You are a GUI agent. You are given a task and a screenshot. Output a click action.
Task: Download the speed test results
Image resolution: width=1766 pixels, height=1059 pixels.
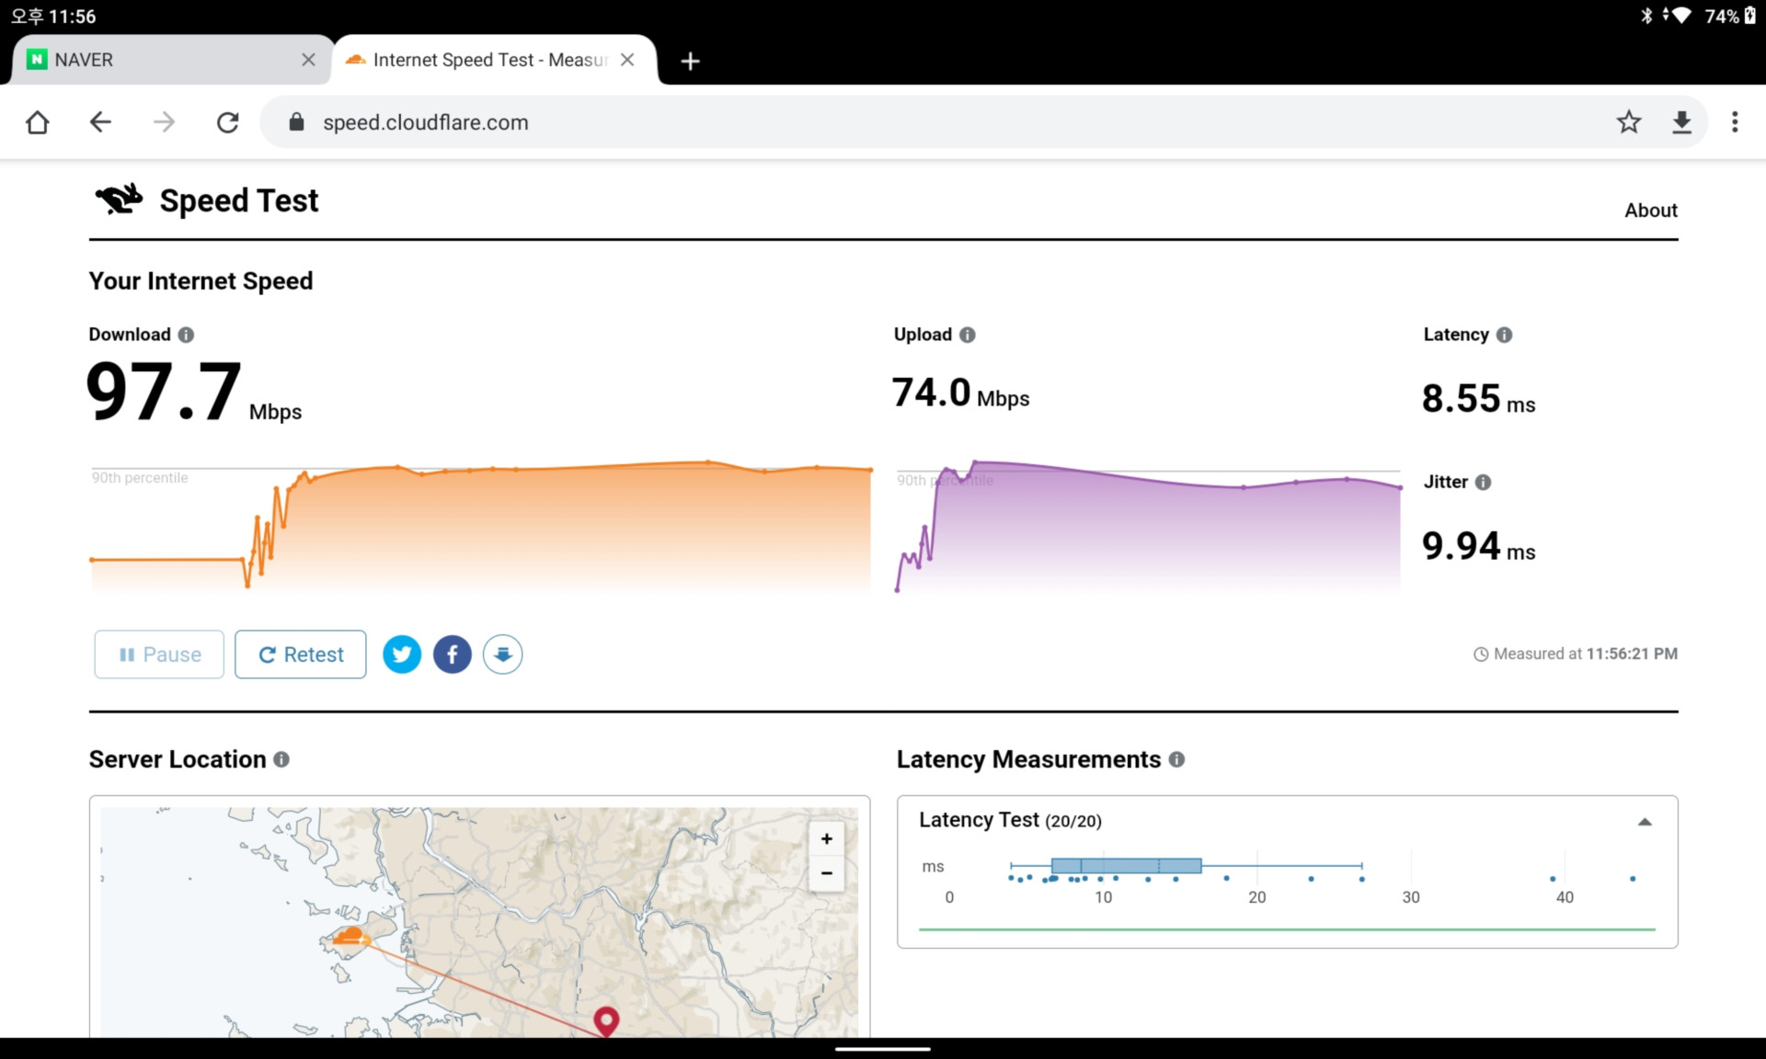point(502,655)
